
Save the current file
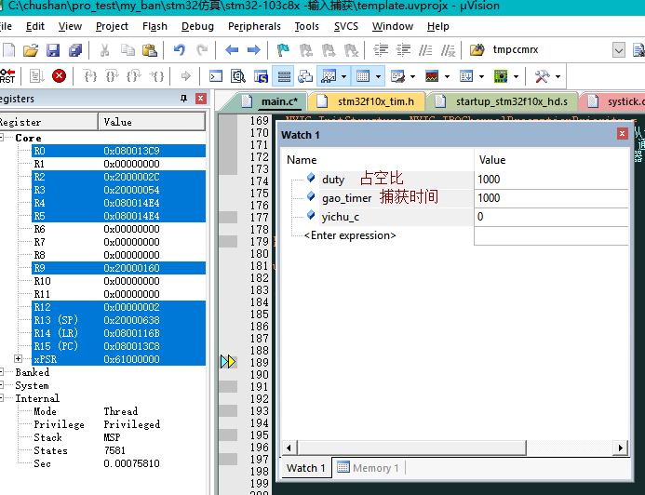point(53,50)
